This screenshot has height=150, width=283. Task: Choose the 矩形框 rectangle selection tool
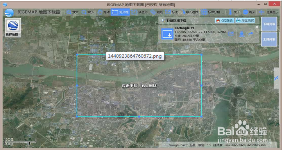120,12
